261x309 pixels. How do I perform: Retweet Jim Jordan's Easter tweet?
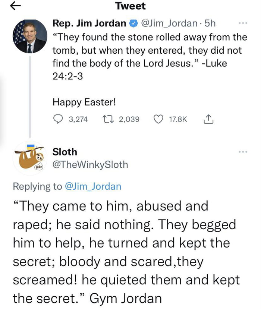(x=107, y=119)
